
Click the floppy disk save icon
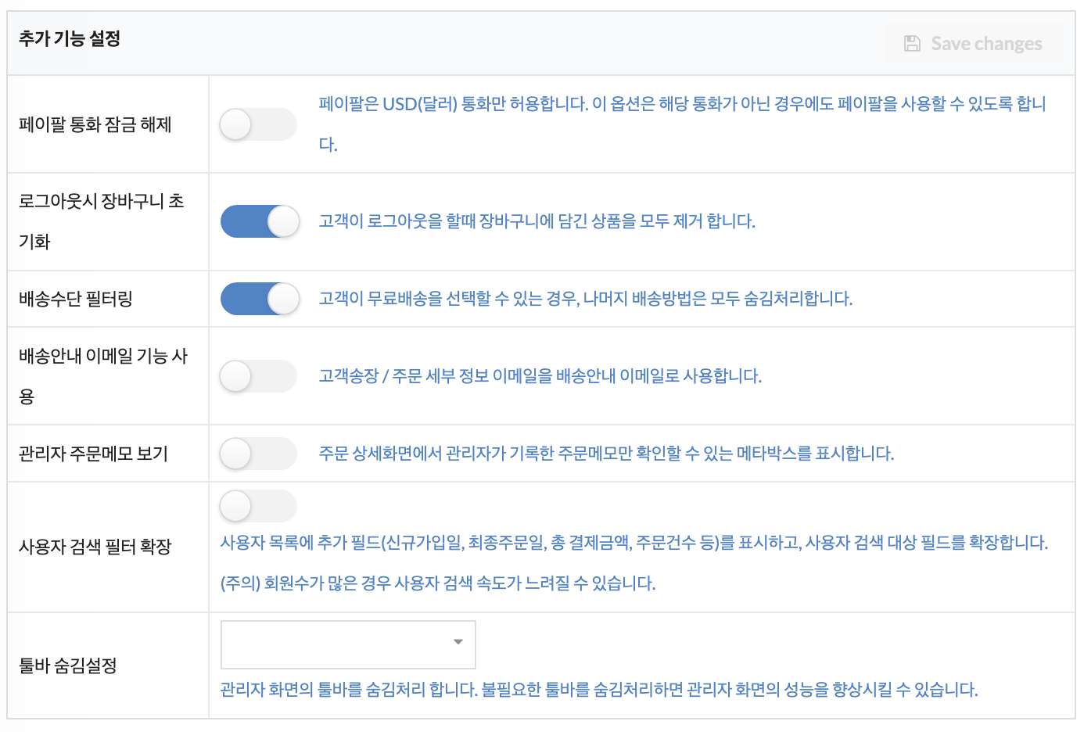pos(912,44)
